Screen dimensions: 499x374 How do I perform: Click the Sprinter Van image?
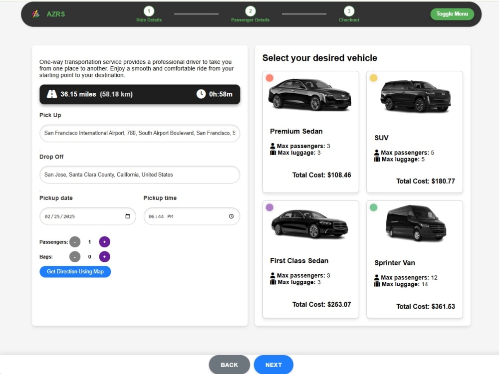coord(416,223)
